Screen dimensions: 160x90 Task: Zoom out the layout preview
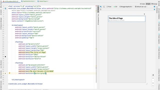(153, 80)
